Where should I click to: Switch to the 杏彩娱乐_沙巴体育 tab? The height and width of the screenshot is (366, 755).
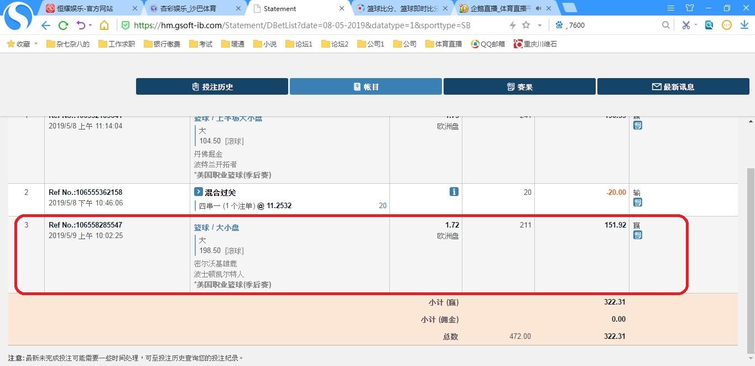[195, 9]
